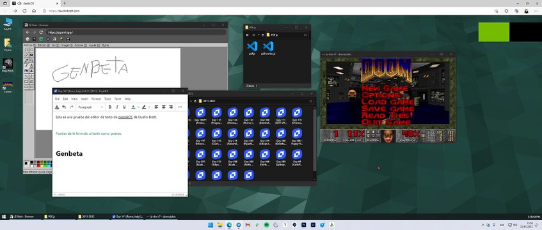
Task: Open the pdf.worker.js file icon
Action: coord(268,48)
